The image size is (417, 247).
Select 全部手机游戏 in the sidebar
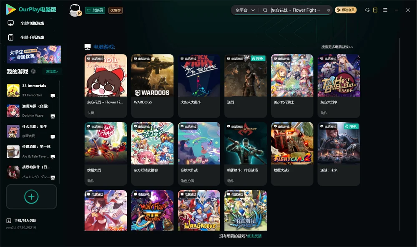click(32, 37)
